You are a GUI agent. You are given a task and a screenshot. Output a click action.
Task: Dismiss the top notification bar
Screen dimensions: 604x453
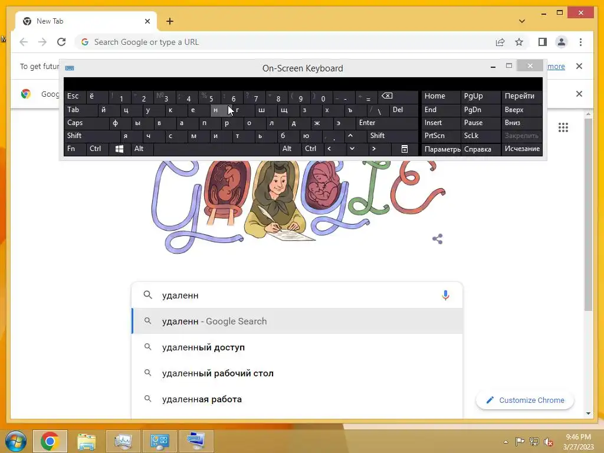(x=579, y=66)
